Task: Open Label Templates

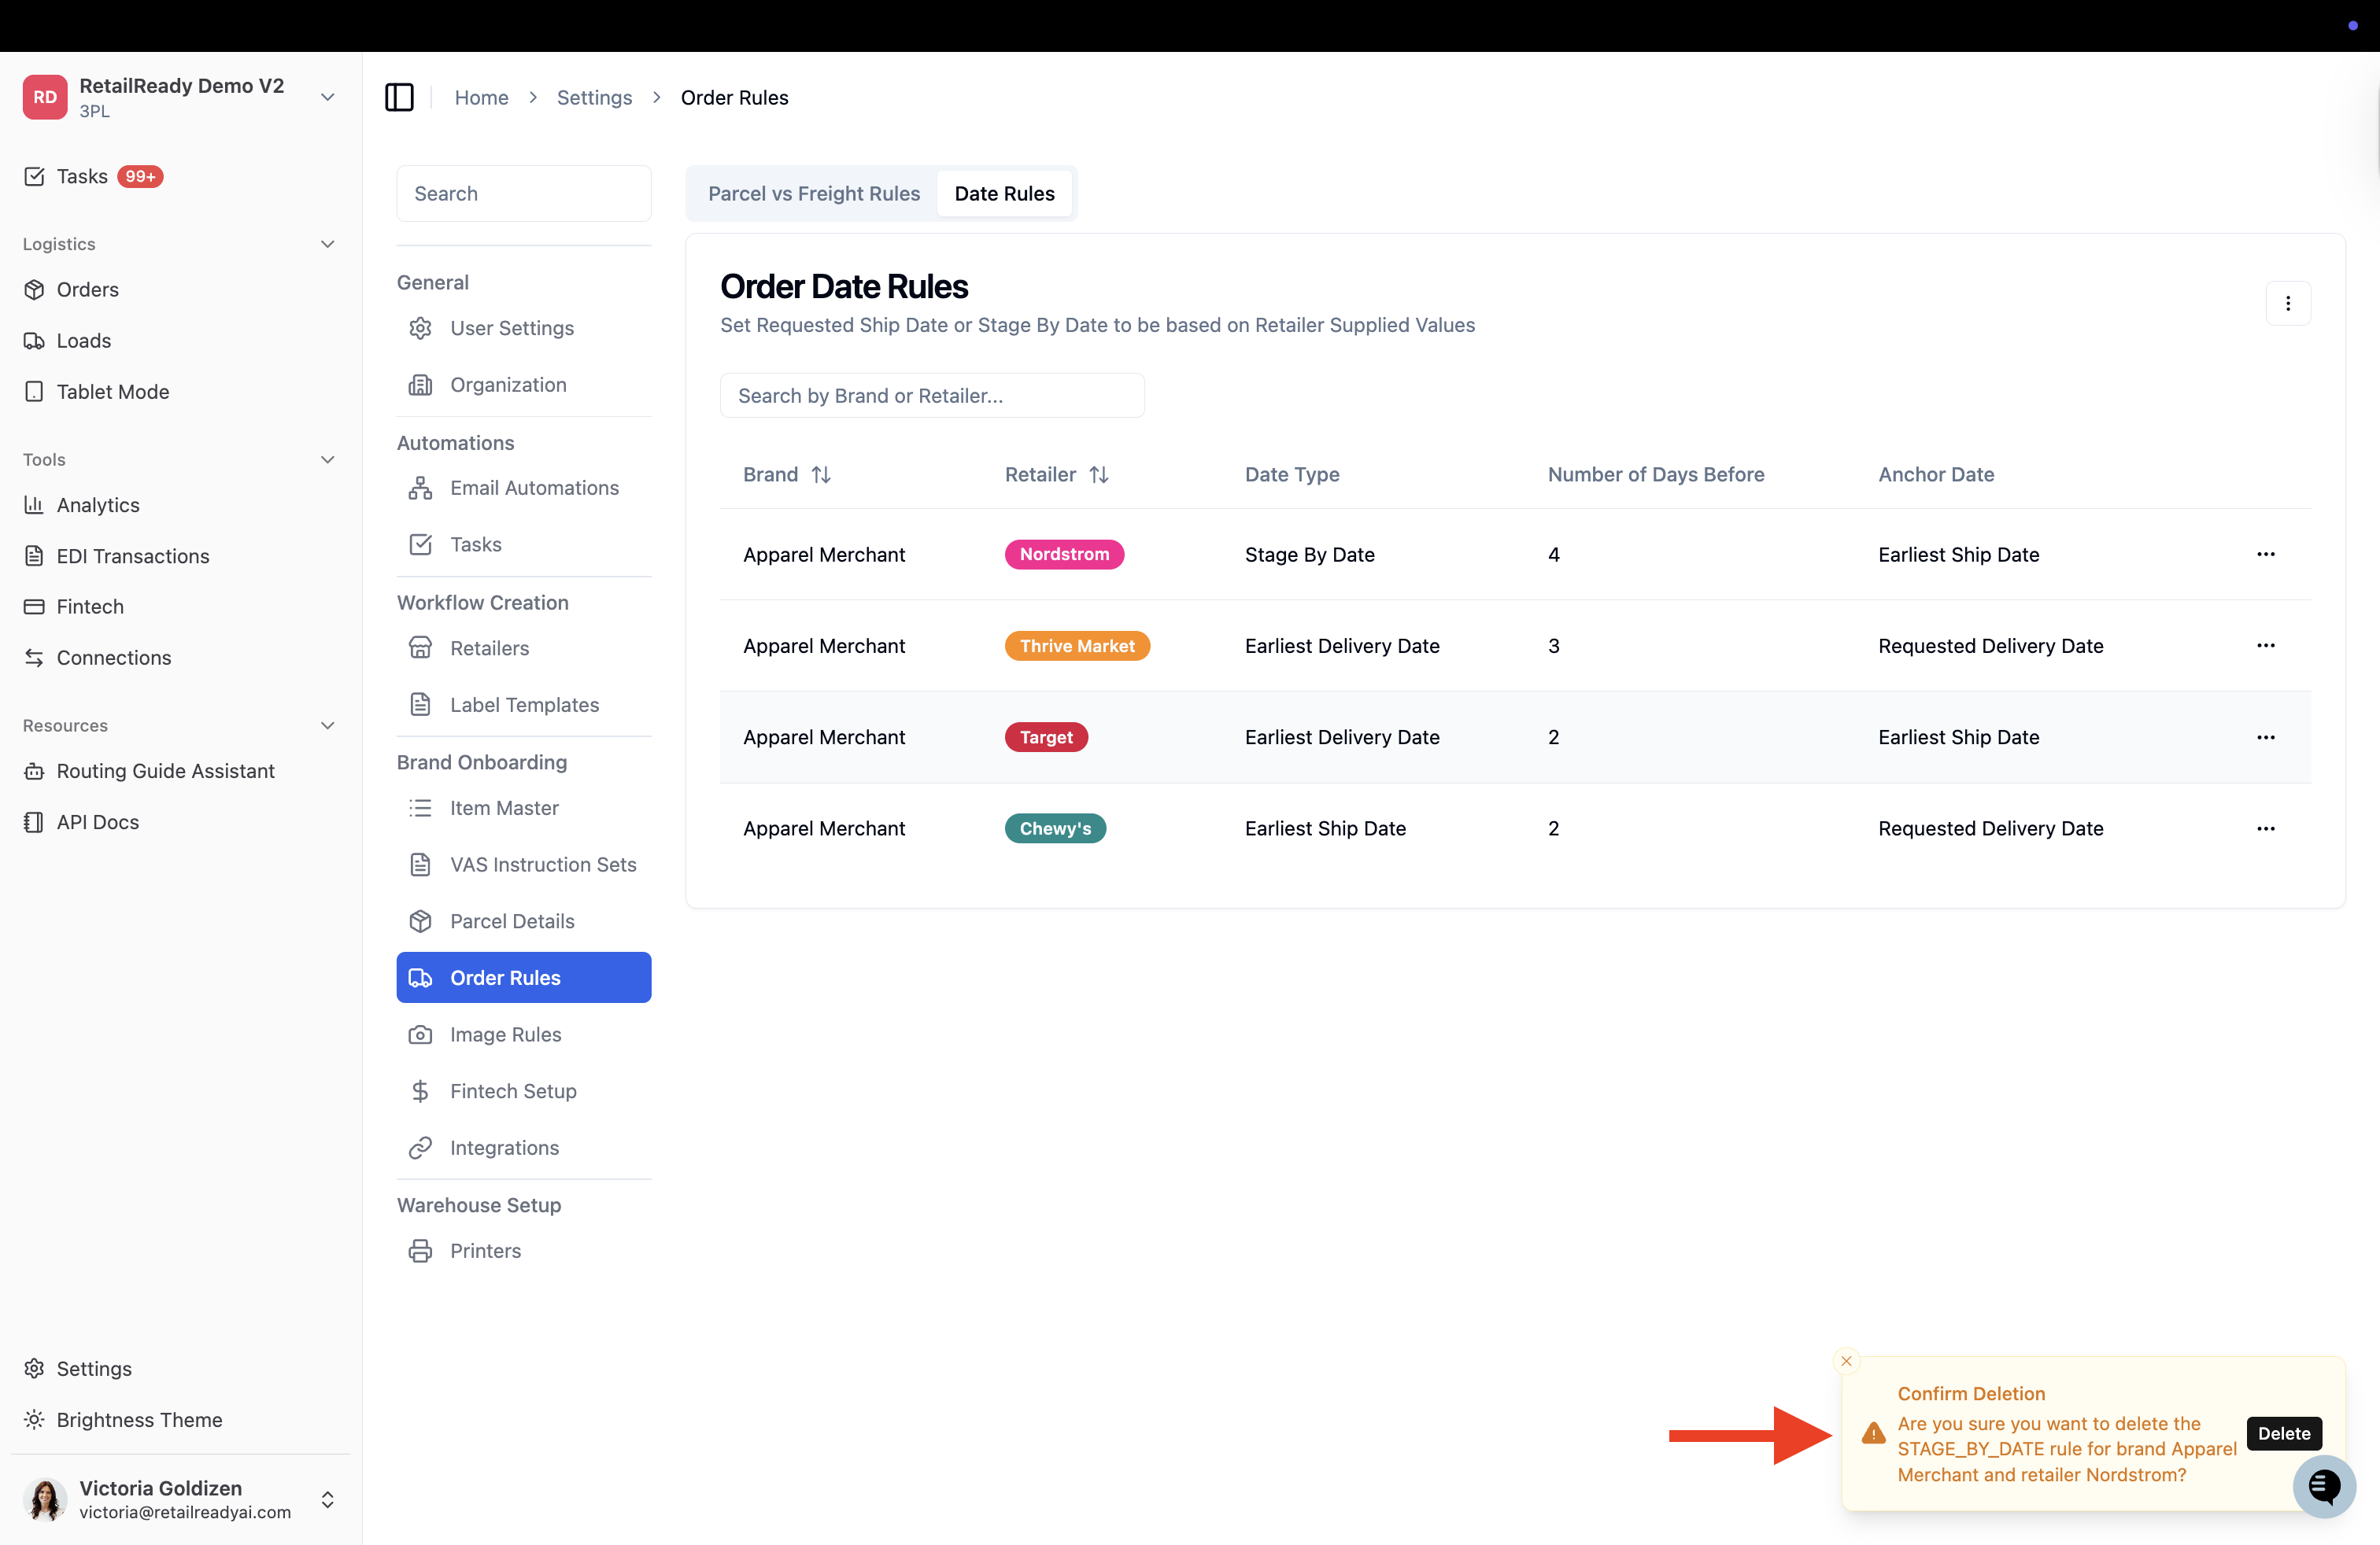Action: pyautogui.click(x=524, y=705)
